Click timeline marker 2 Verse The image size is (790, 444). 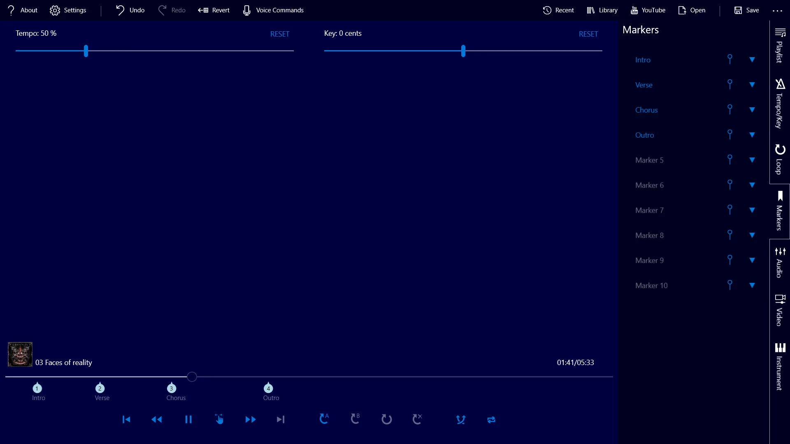[x=100, y=388]
